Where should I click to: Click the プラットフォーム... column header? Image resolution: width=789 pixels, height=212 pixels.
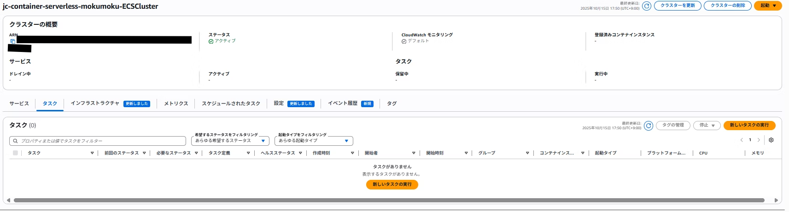click(666, 153)
